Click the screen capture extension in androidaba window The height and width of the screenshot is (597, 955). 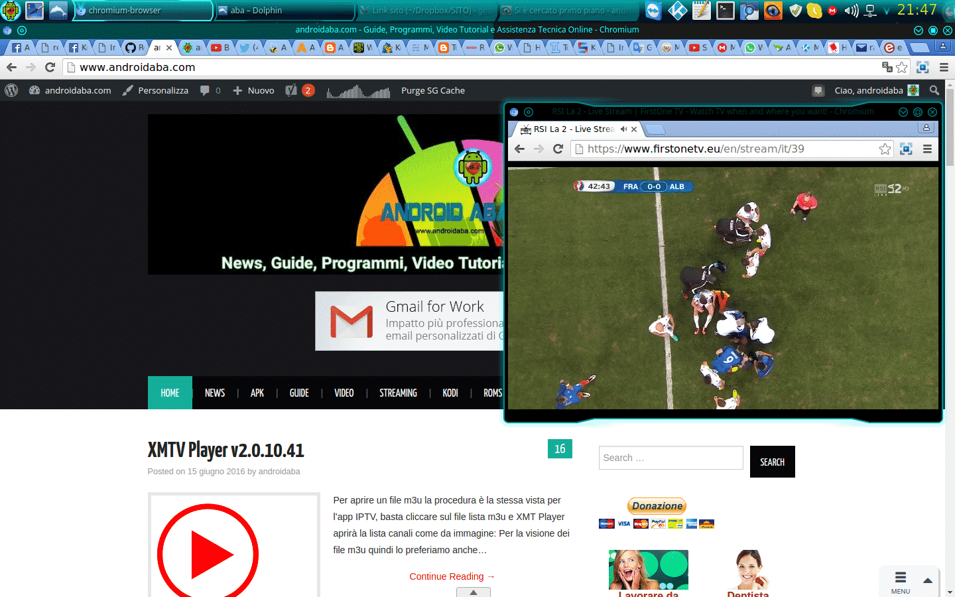pyautogui.click(x=922, y=67)
